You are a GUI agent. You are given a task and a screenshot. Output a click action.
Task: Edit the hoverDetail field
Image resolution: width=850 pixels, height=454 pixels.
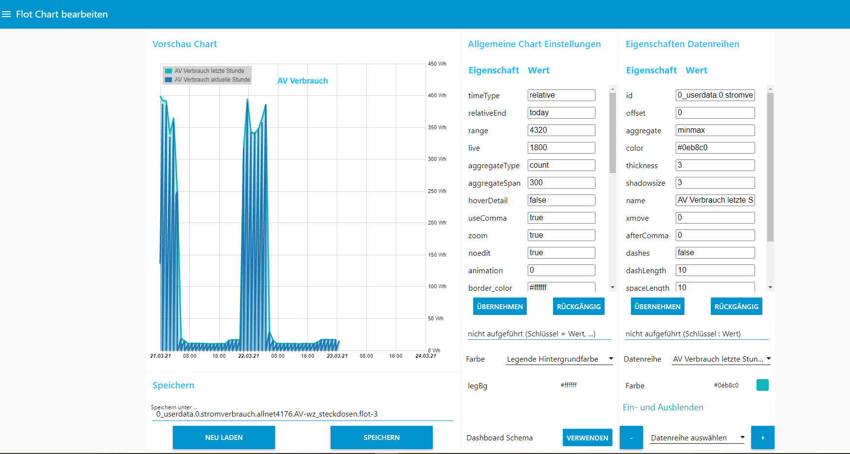[x=561, y=200]
